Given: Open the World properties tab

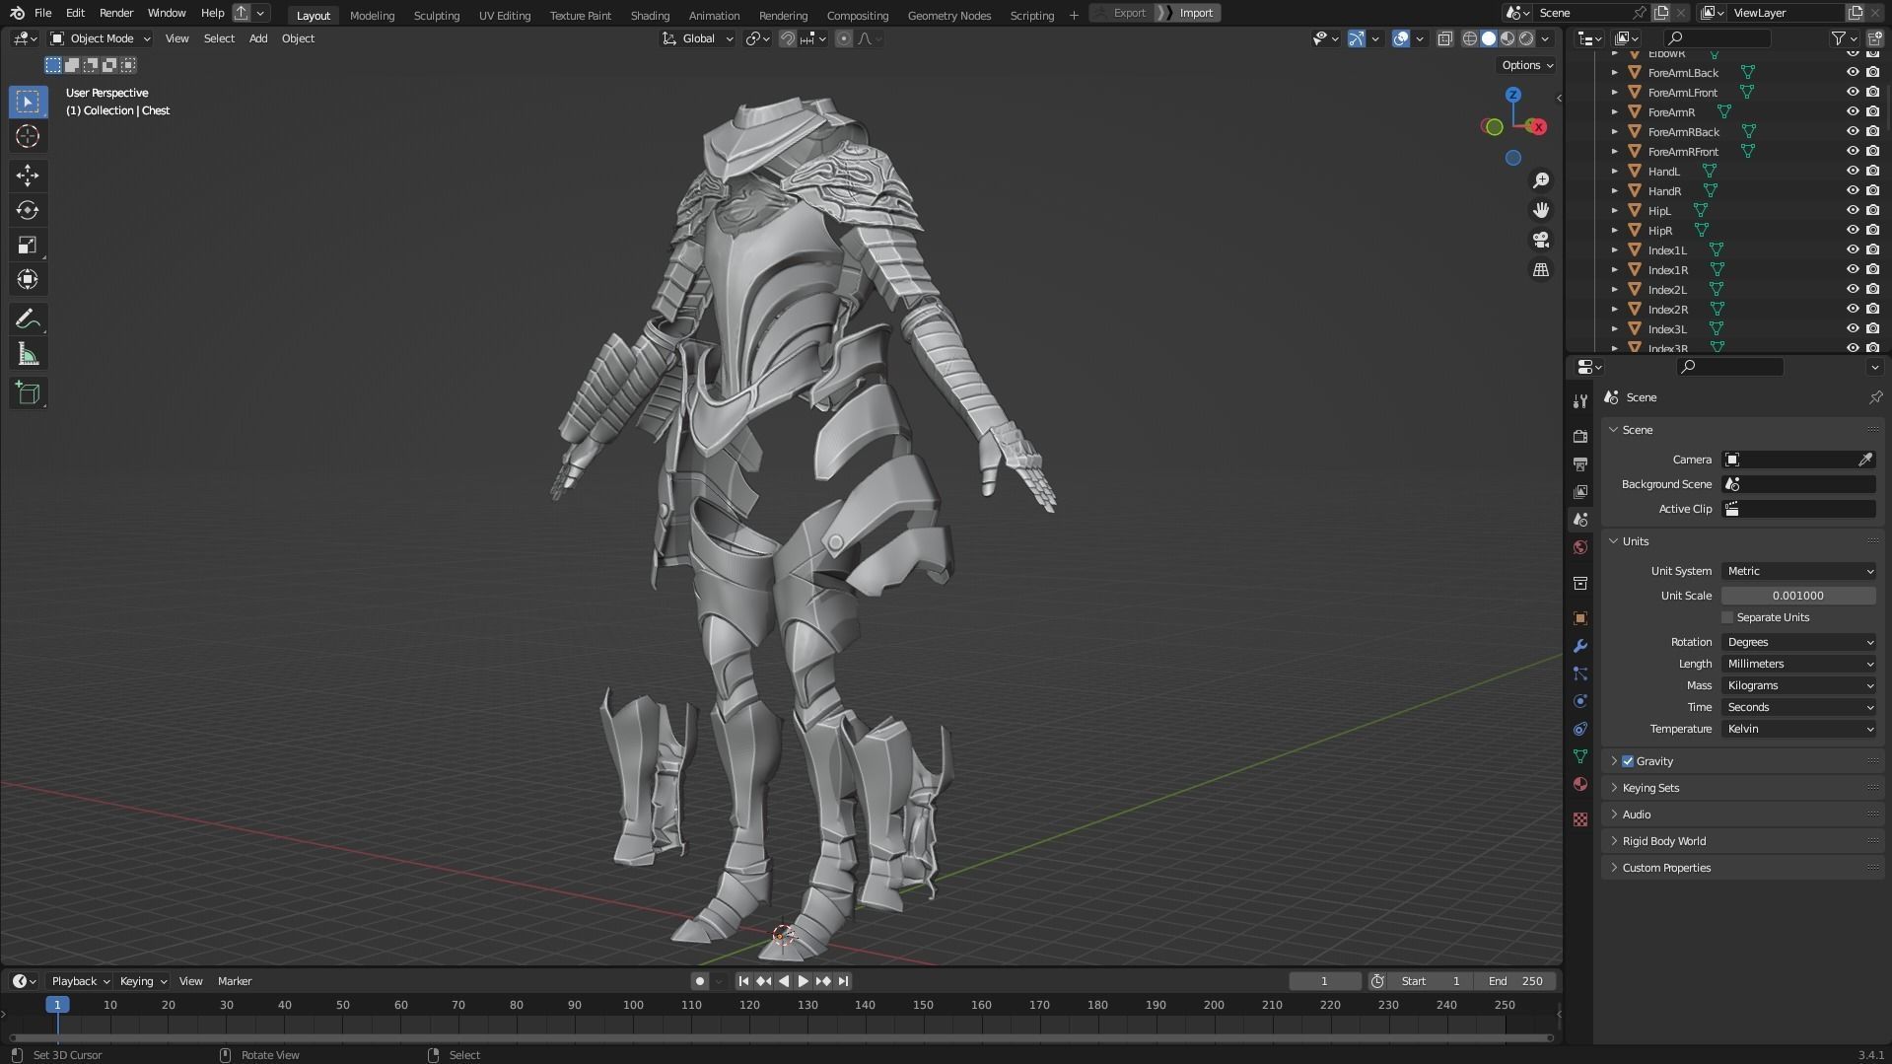Looking at the screenshot, I should [1580, 547].
